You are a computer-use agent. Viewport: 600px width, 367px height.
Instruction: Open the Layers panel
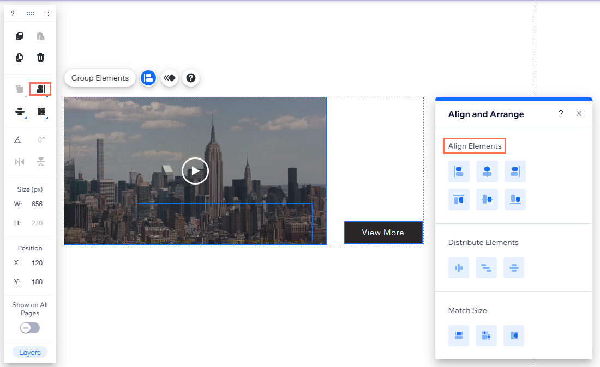pos(29,352)
